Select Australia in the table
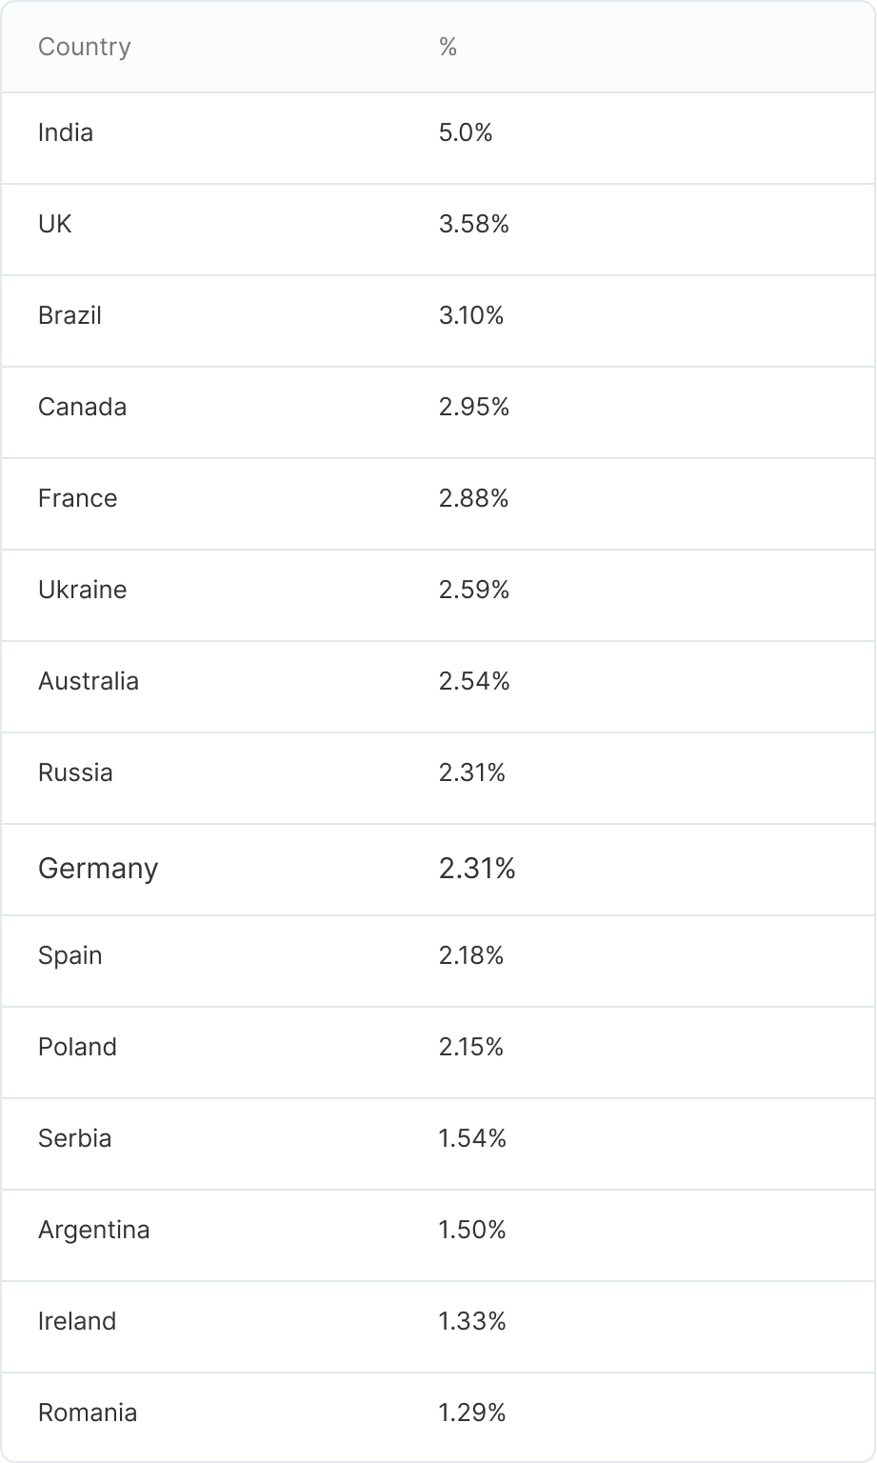 89,681
